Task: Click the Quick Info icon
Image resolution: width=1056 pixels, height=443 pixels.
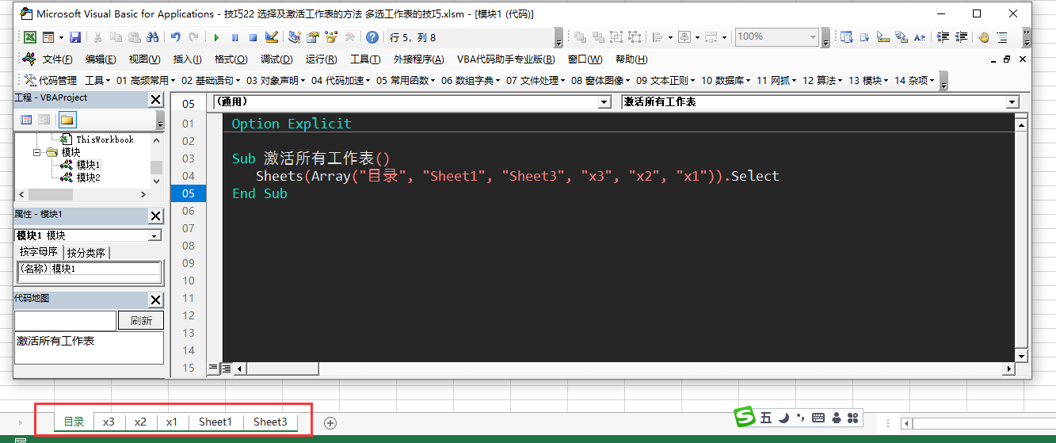Action: click(x=883, y=37)
